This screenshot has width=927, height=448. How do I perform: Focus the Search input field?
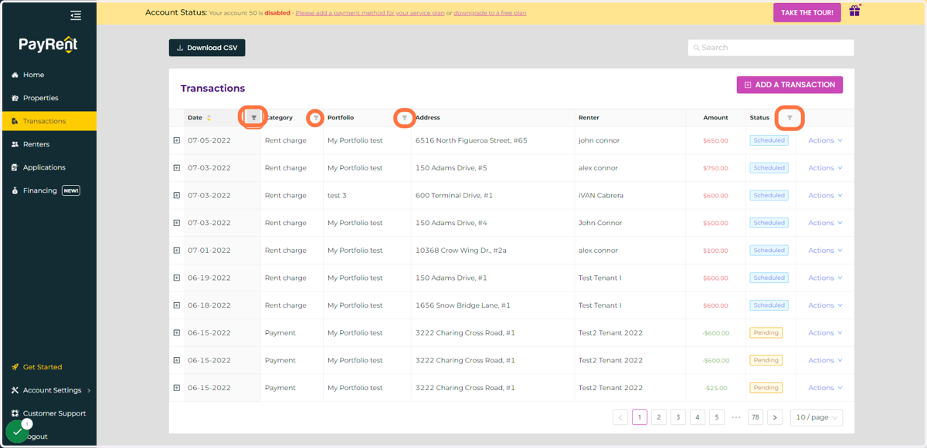(x=771, y=48)
